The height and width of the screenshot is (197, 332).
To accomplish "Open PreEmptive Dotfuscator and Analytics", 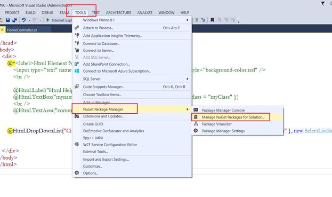I will [x=132, y=131].
